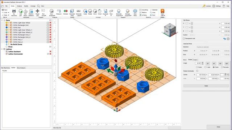Select the Free axis radio button
Viewport: 232px width, 130px height.
click(x=222, y=67)
